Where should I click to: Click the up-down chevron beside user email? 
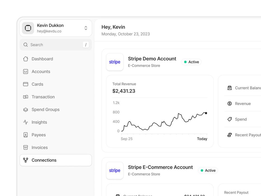(86, 28)
